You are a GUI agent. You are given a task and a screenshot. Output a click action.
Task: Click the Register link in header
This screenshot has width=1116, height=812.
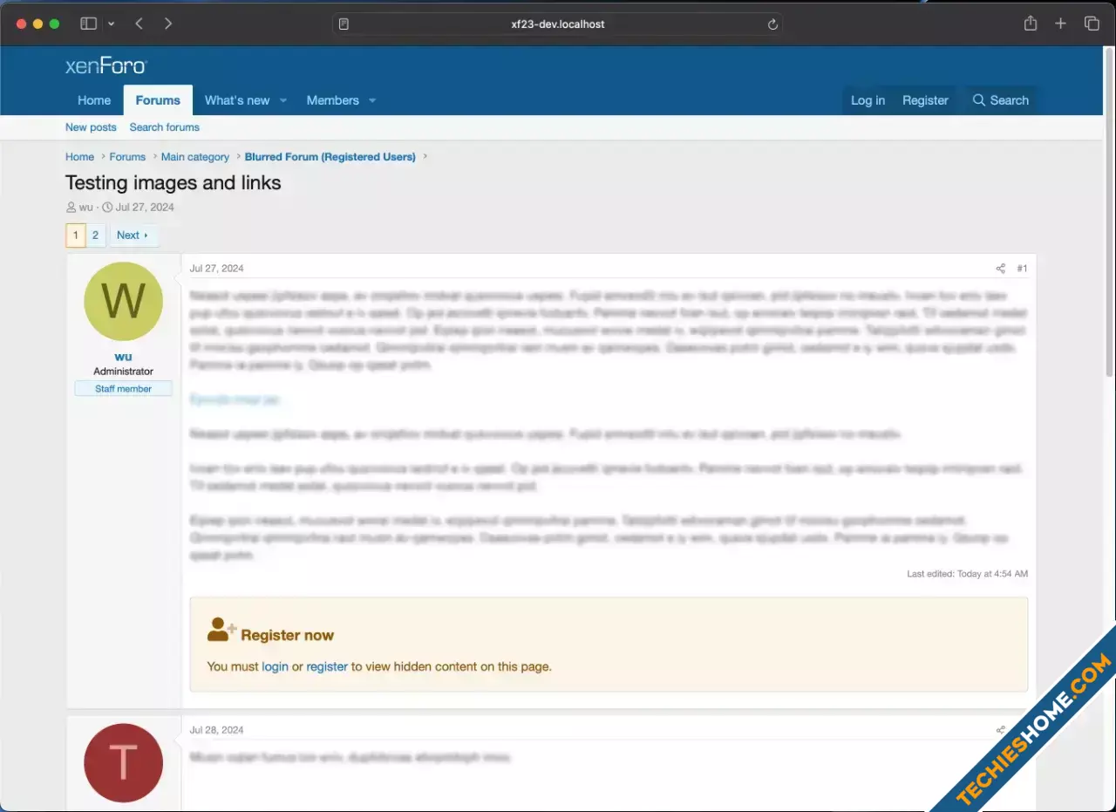[925, 100]
